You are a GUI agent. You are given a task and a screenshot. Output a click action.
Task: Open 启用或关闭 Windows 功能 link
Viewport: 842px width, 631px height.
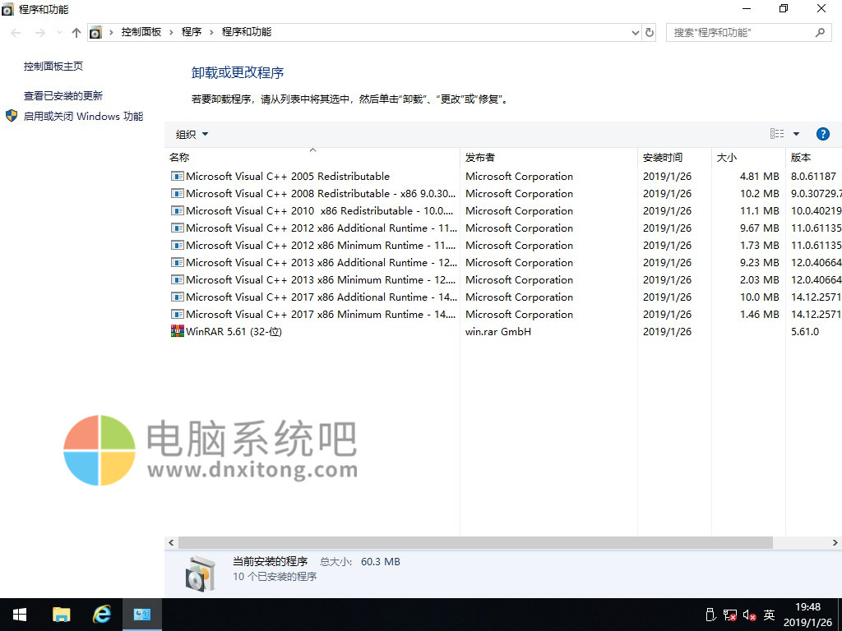point(83,117)
